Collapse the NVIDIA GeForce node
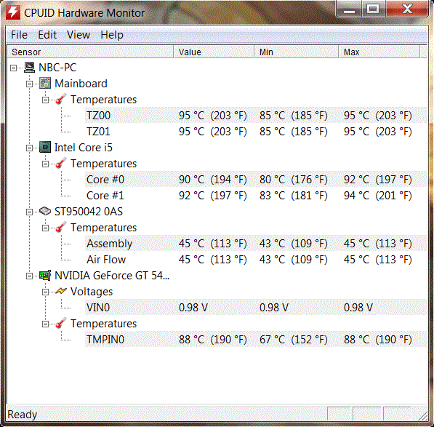434x427 pixels. [29, 276]
